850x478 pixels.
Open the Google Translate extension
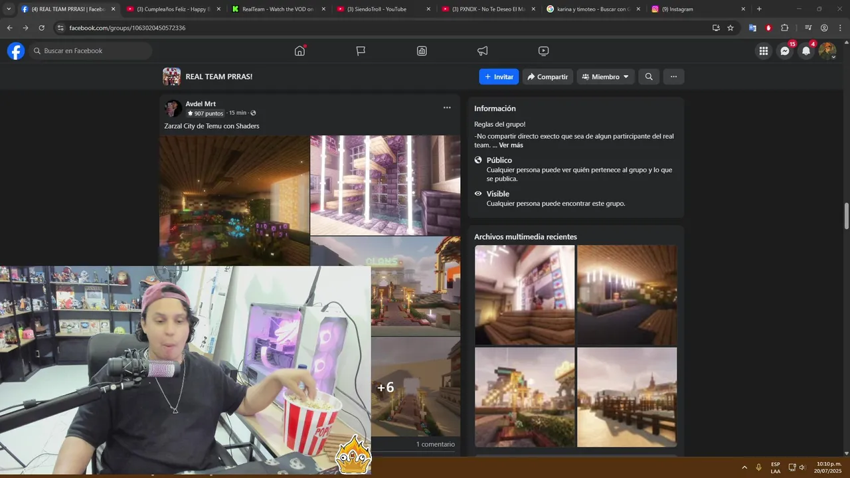pyautogui.click(x=752, y=28)
